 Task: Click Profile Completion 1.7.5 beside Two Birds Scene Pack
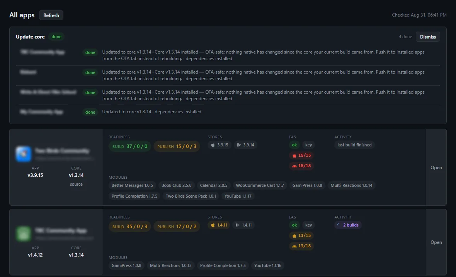point(134,196)
